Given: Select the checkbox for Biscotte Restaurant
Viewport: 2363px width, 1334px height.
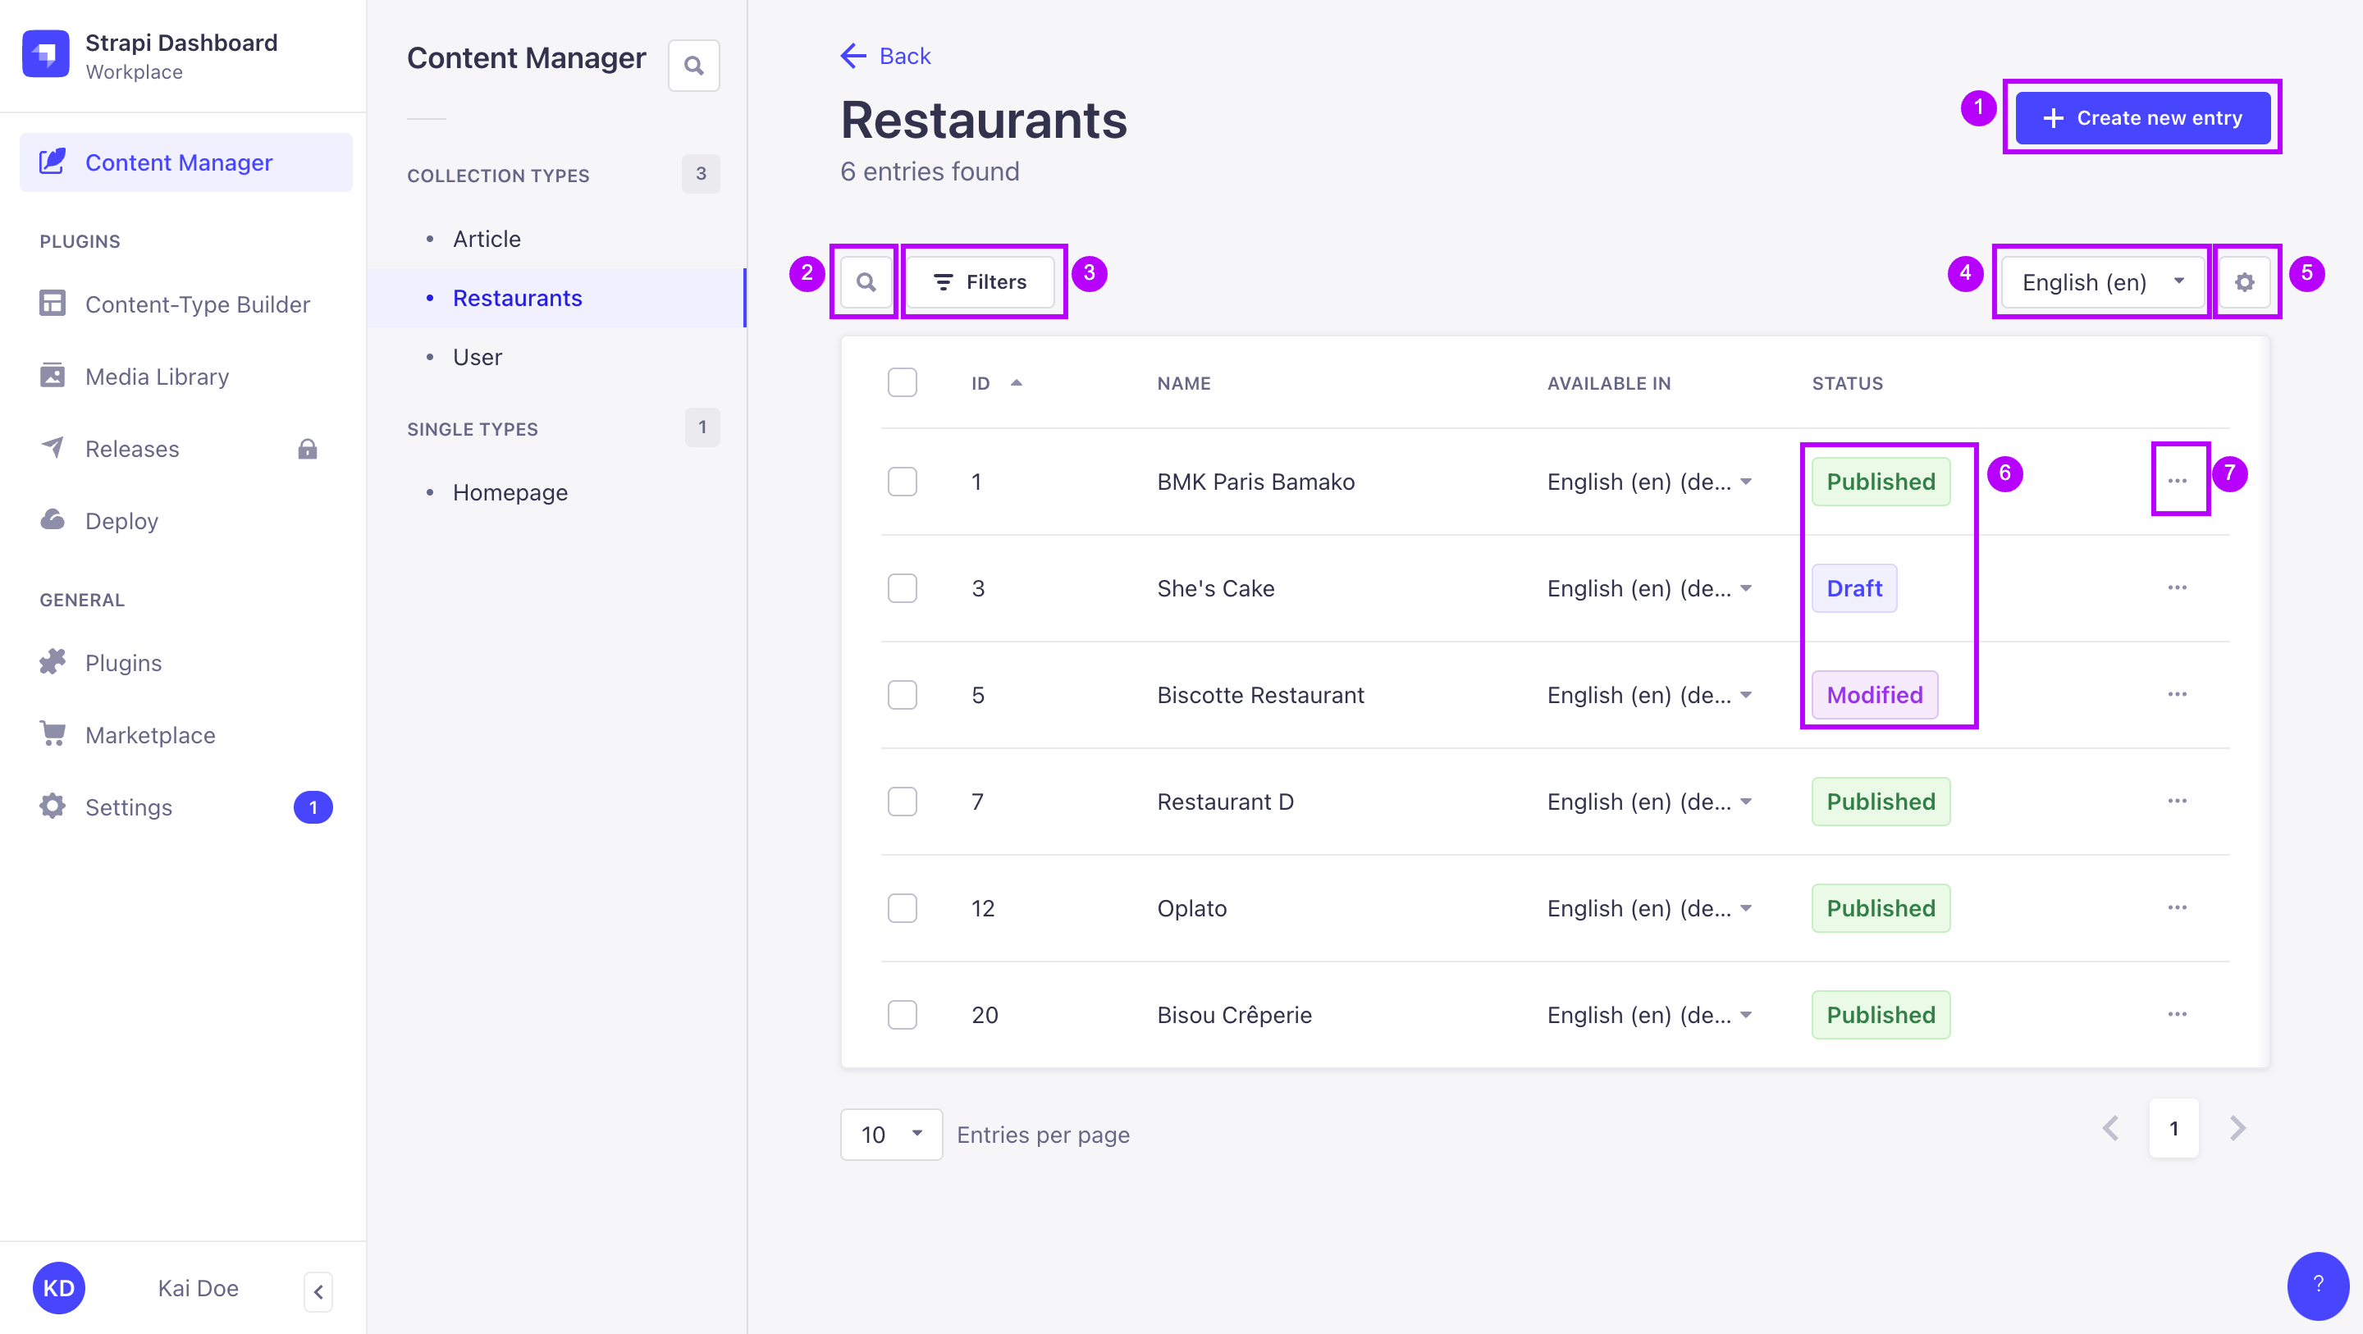Looking at the screenshot, I should point(903,695).
